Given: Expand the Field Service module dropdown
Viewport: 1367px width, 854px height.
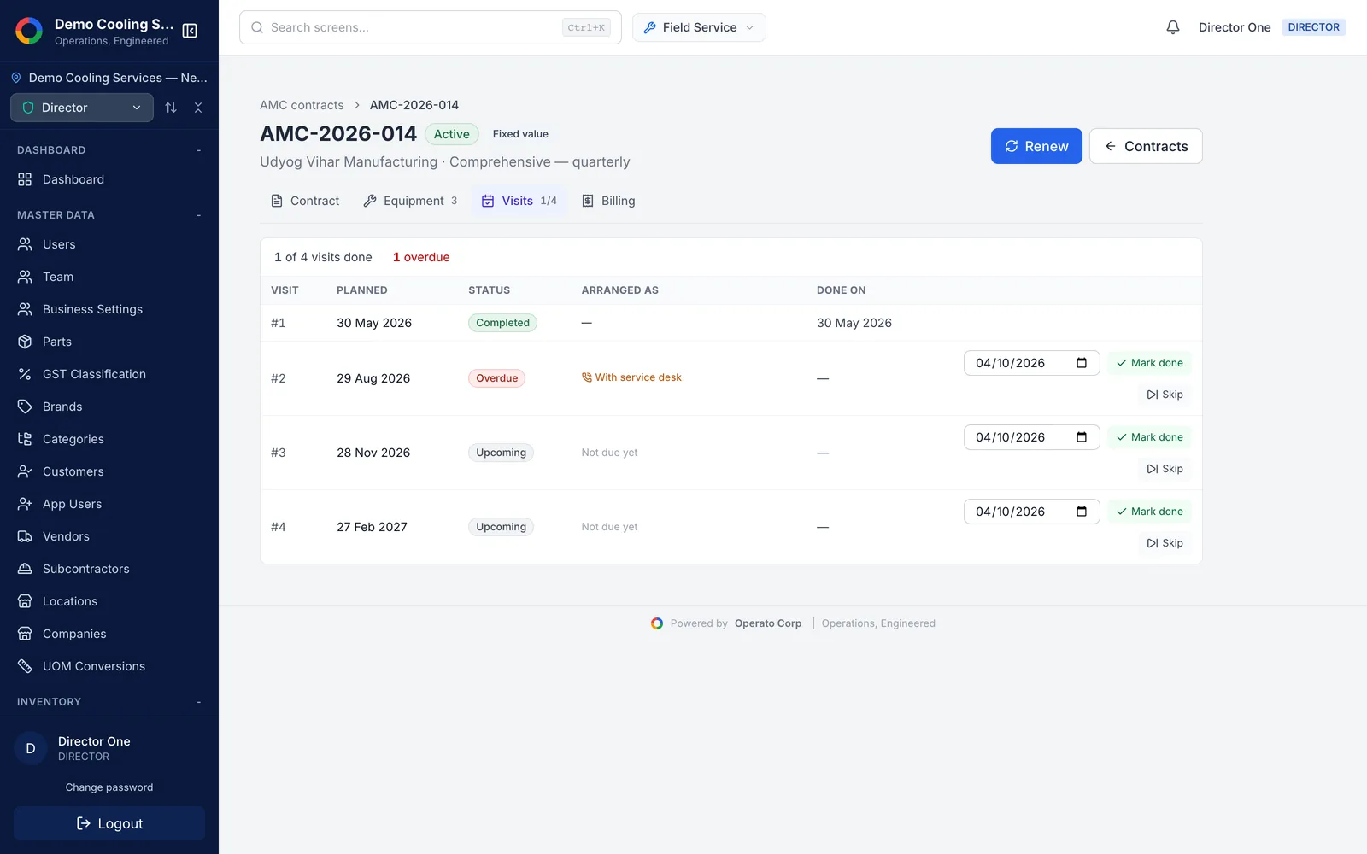Looking at the screenshot, I should coord(699,27).
